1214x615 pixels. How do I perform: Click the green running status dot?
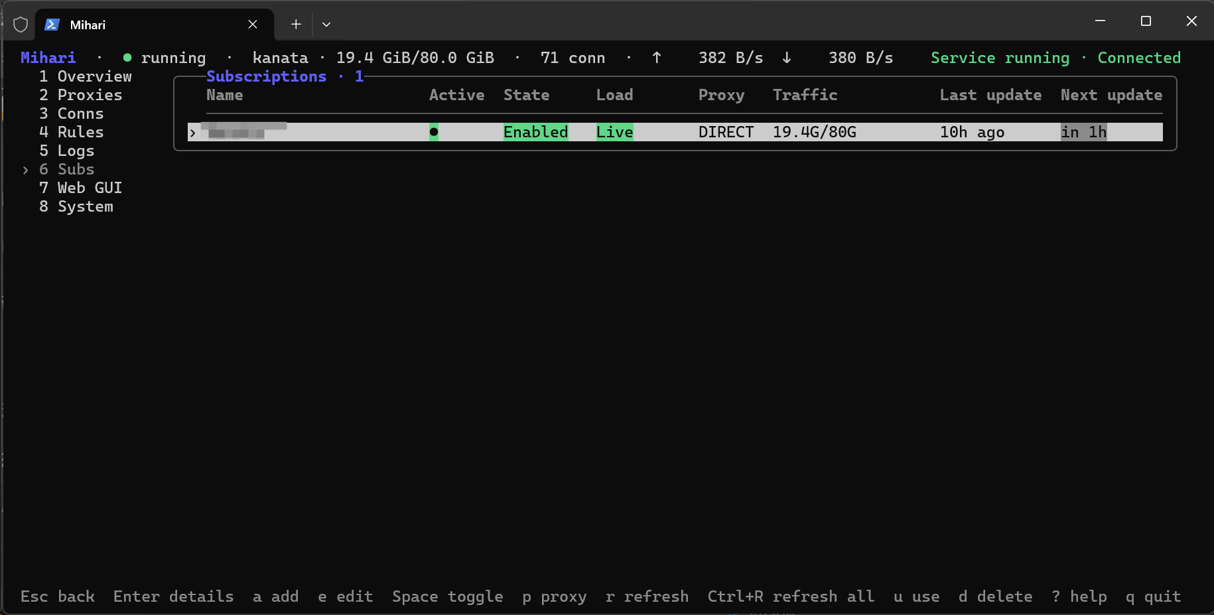coord(127,58)
